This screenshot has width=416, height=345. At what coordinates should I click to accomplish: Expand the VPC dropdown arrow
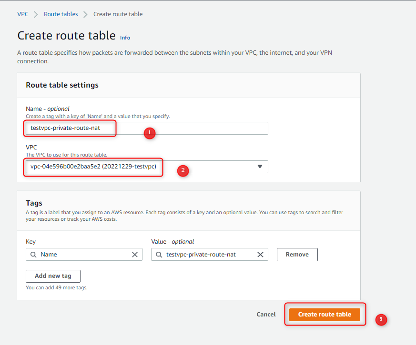[x=260, y=167]
